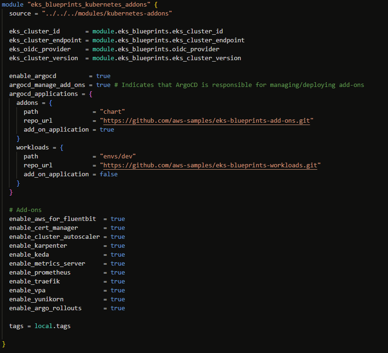Click the argocd_applications variable name
Viewport: 388px width, 353px height.
[43, 94]
